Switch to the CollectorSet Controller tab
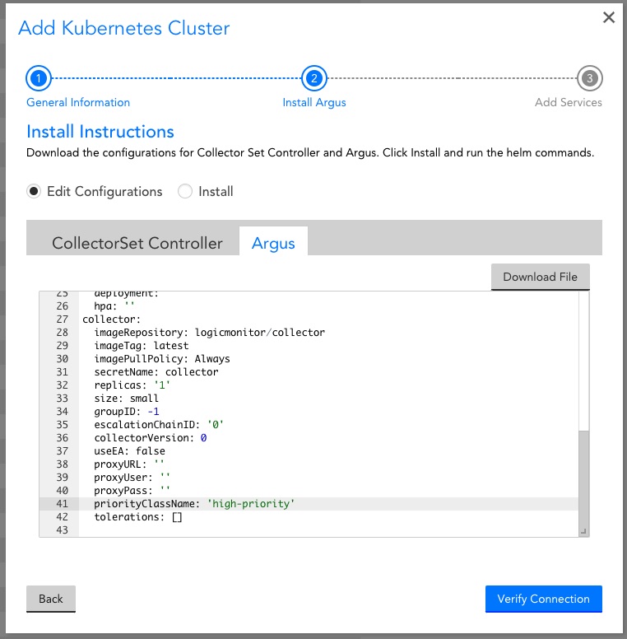The height and width of the screenshot is (639, 627). pyautogui.click(x=137, y=243)
